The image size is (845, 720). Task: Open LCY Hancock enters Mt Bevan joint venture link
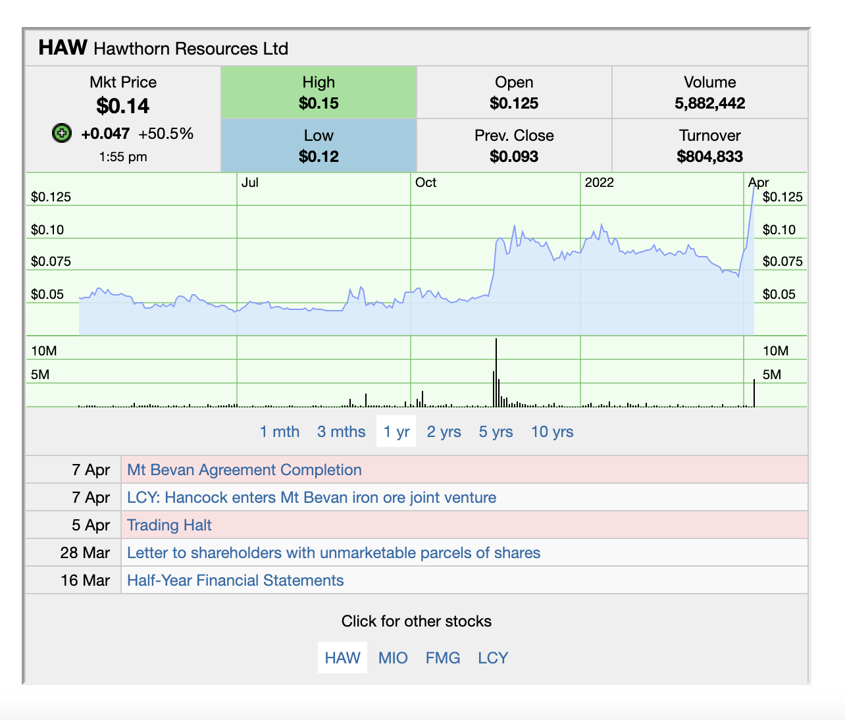[311, 498]
